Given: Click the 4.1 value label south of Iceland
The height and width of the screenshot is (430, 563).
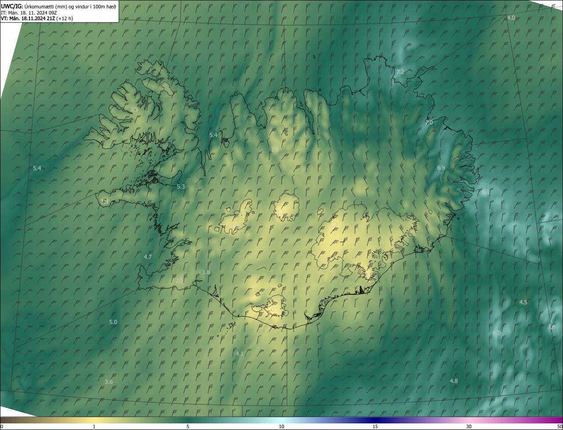Looking at the screenshot, I should [240, 354].
